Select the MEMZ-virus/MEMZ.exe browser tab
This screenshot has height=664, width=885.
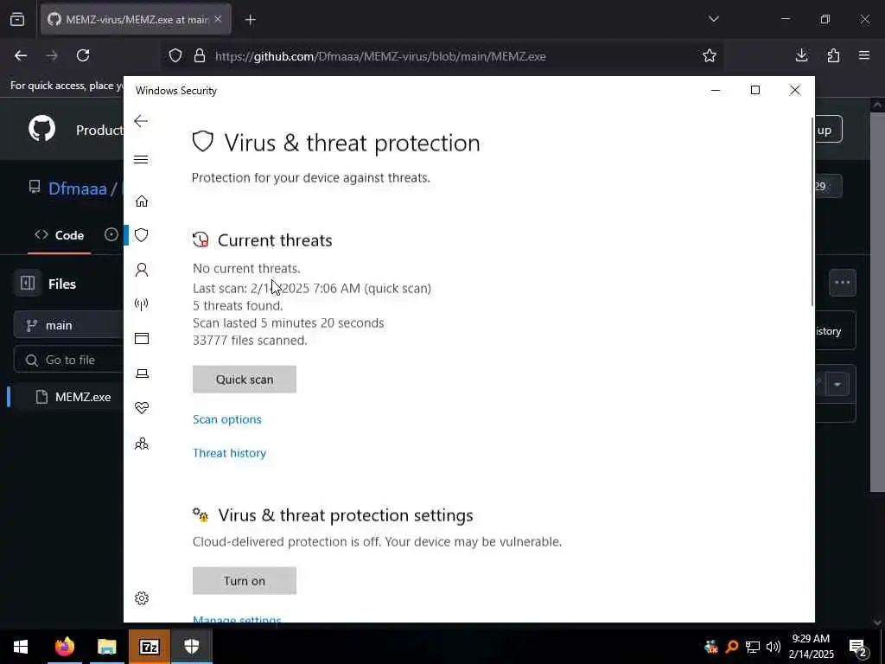[136, 19]
